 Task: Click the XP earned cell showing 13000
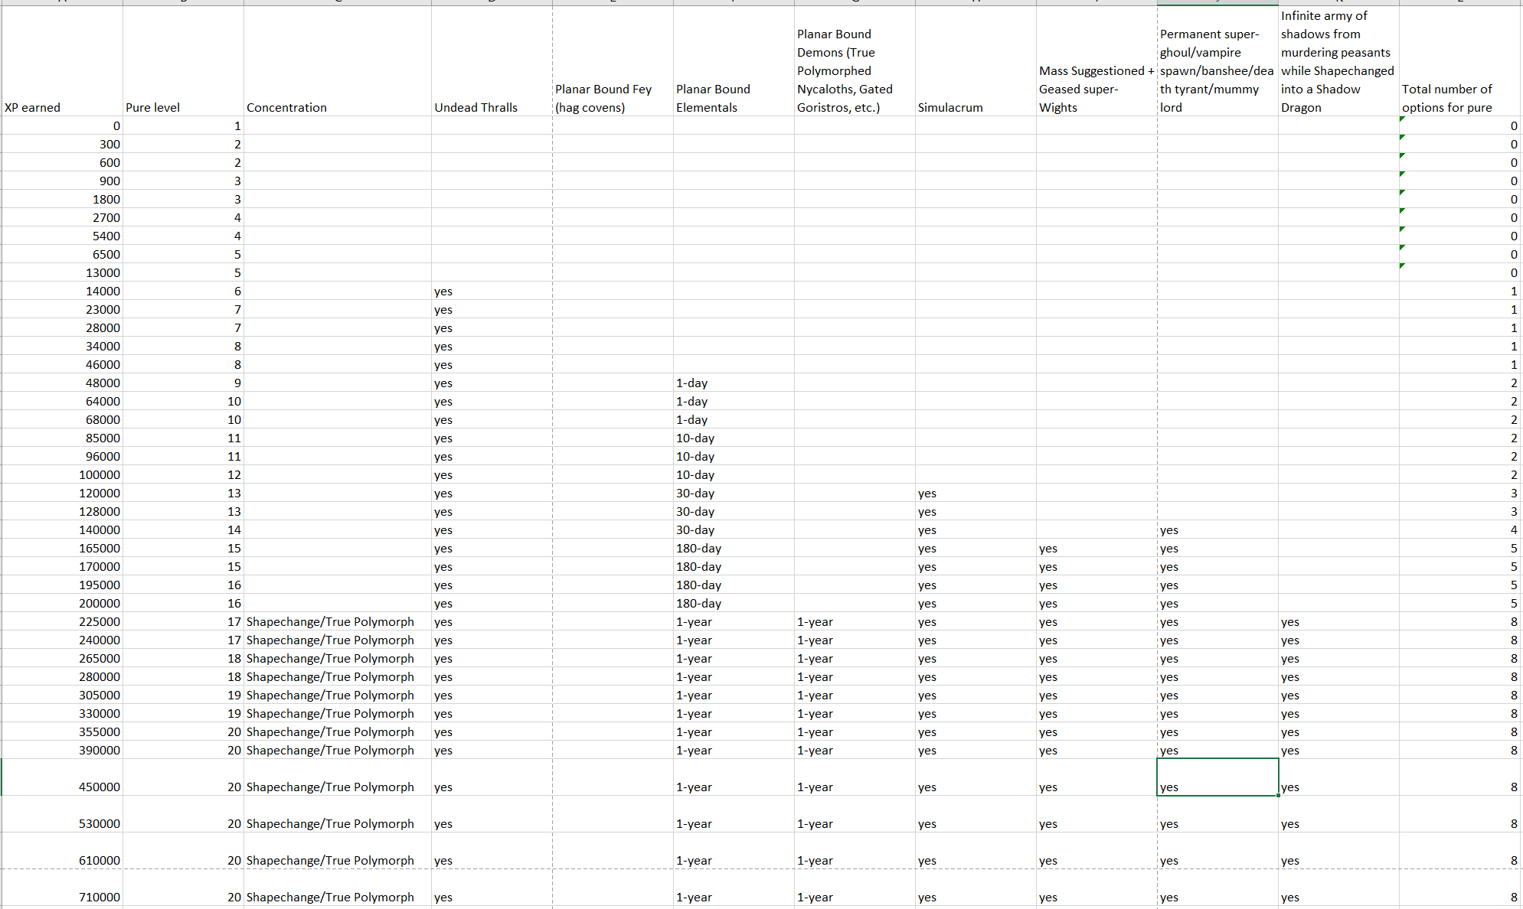62,272
